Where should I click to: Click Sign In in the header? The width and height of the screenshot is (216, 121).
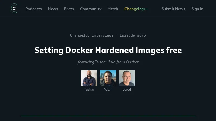click(197, 9)
